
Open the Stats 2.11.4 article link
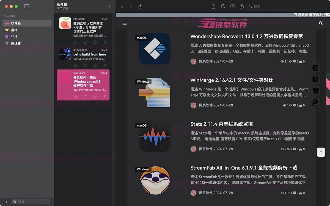tap(221, 124)
